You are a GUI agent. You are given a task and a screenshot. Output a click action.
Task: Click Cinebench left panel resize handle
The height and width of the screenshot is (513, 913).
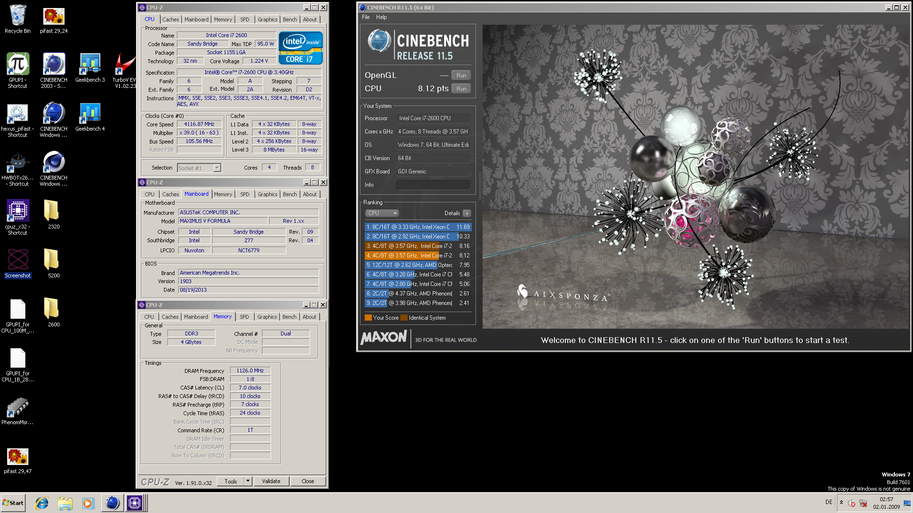[480, 185]
